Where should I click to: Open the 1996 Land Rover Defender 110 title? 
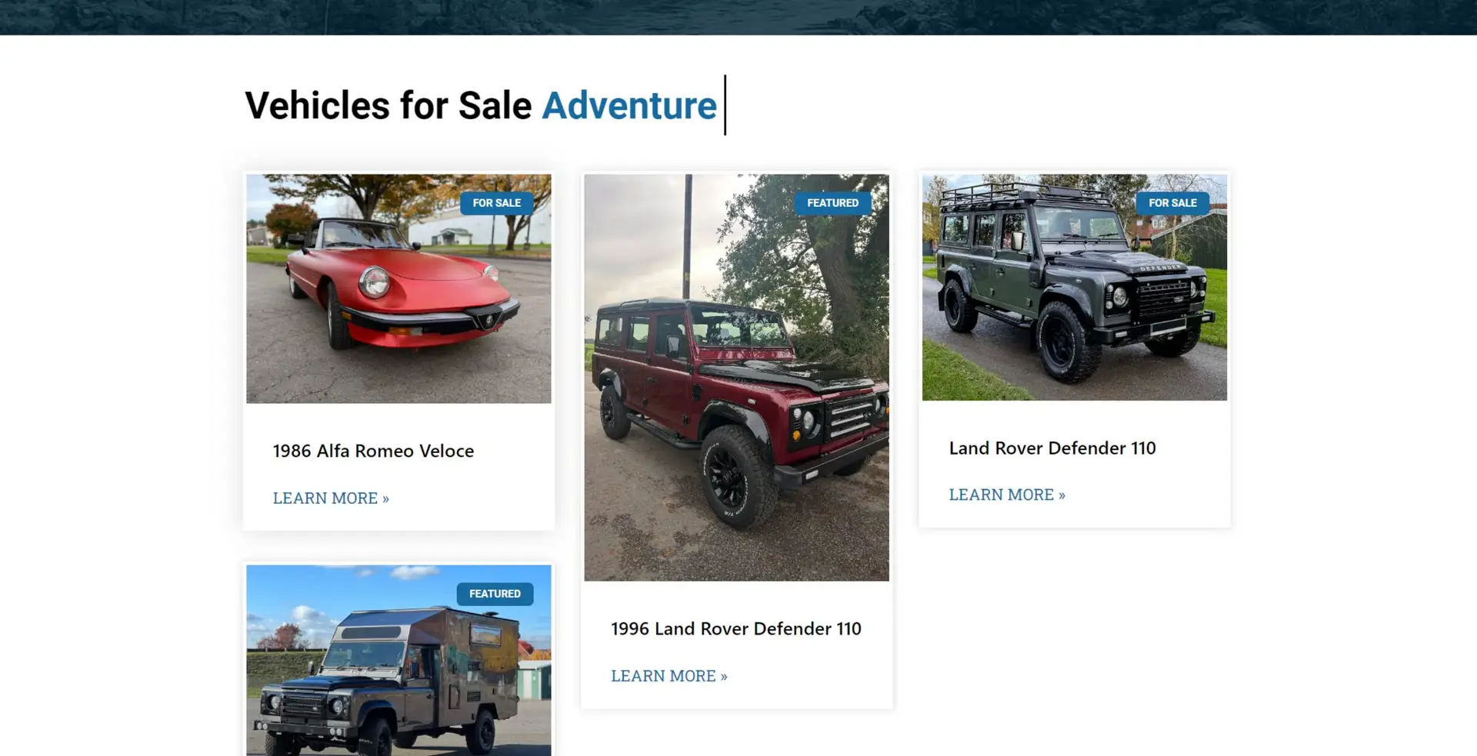[736, 628]
